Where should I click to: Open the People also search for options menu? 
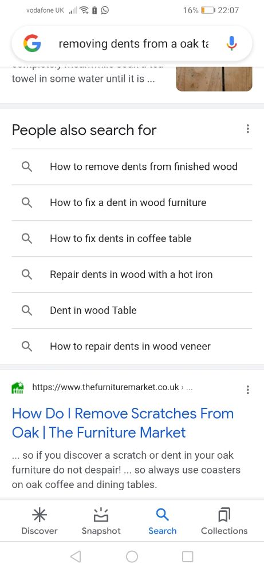pos(248,129)
